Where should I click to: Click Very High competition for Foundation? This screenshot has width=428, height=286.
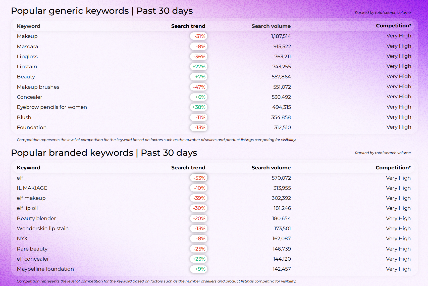click(399, 127)
